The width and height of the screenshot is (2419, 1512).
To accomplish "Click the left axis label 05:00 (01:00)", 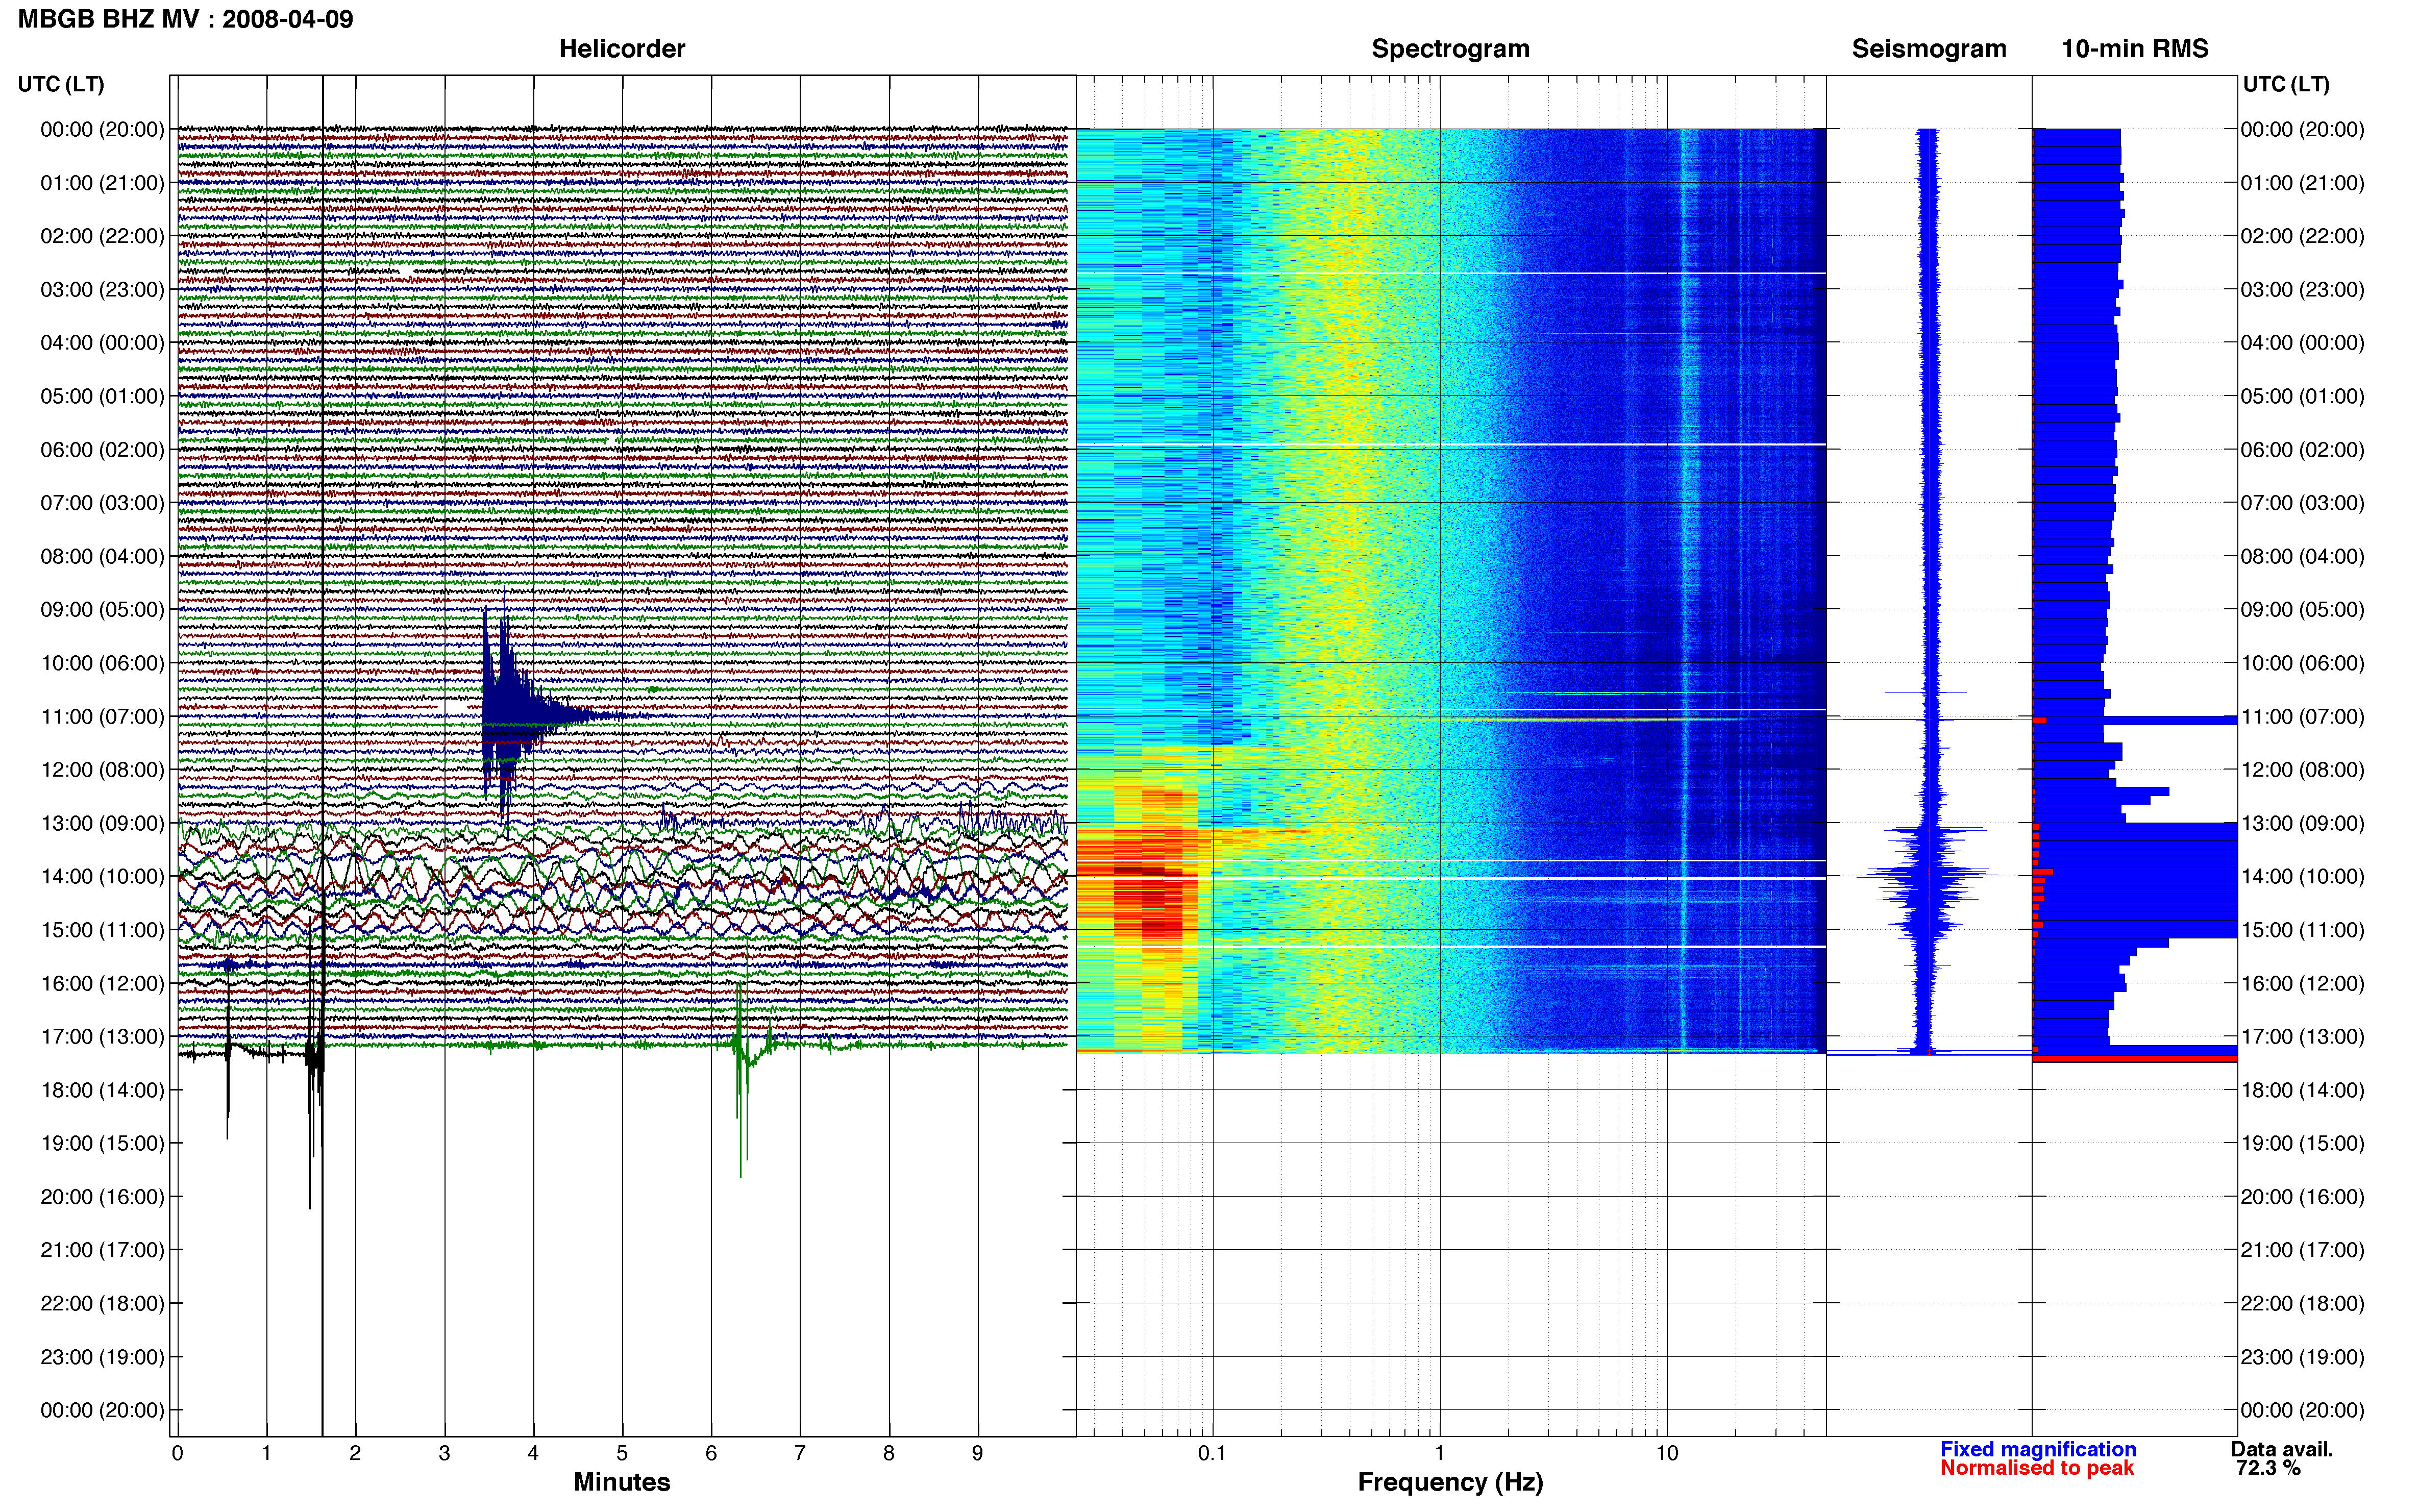I will [x=102, y=396].
